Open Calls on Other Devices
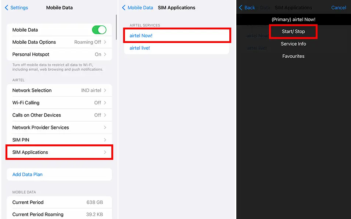Screen dimensions: 351x219 pyautogui.click(x=59, y=115)
